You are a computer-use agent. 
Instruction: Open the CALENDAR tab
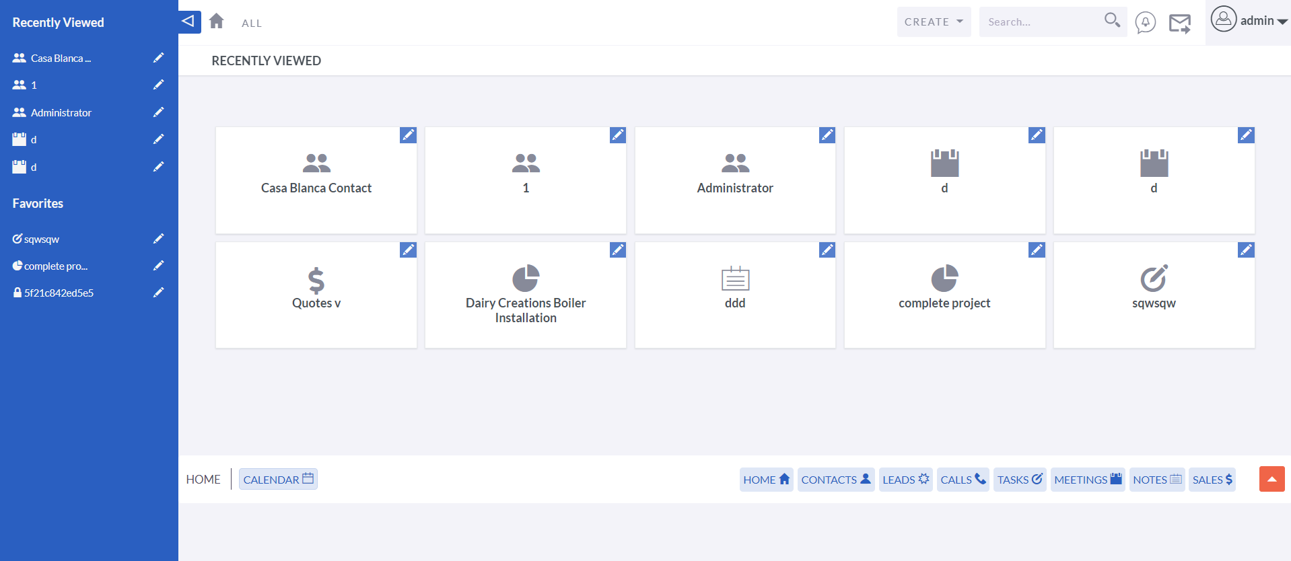(x=278, y=480)
